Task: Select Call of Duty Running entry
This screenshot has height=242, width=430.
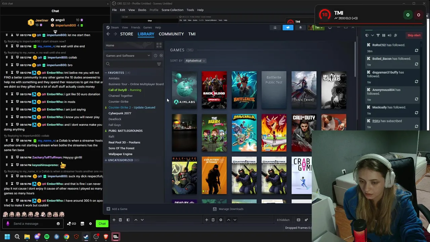Action: point(125,90)
